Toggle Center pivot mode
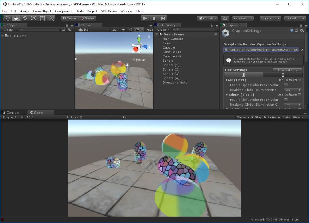The width and height of the screenshot is (309, 223). (x=70, y=18)
